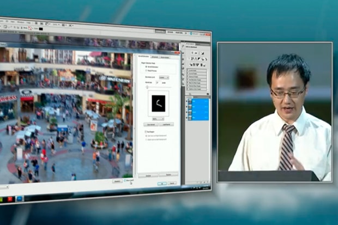The width and height of the screenshot is (338, 225).
Task: Click the Mini Bridge icon in application bar
Action: click(x=41, y=23)
